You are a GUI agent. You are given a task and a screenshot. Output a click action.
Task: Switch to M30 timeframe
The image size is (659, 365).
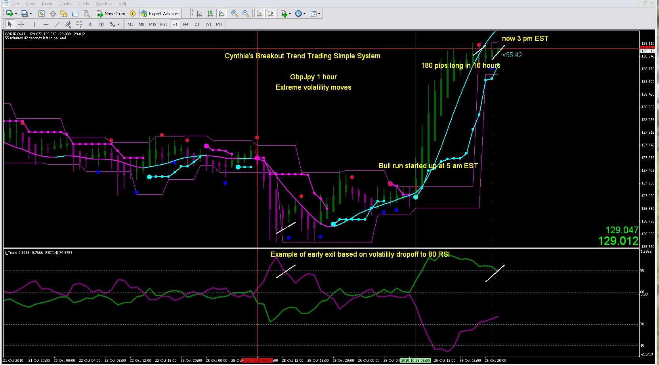click(x=164, y=24)
